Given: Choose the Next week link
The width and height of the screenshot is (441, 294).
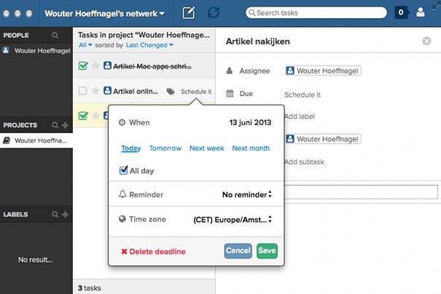Looking at the screenshot, I should (207, 148).
